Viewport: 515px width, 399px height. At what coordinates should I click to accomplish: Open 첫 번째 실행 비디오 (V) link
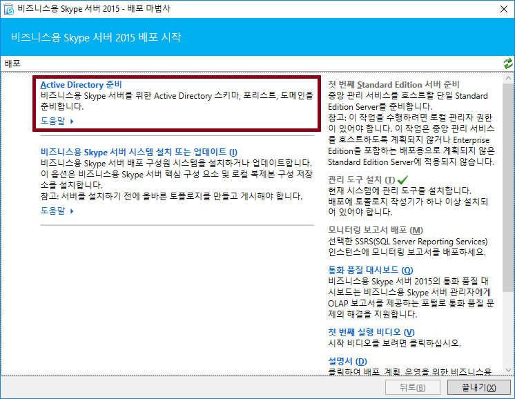click(x=371, y=332)
